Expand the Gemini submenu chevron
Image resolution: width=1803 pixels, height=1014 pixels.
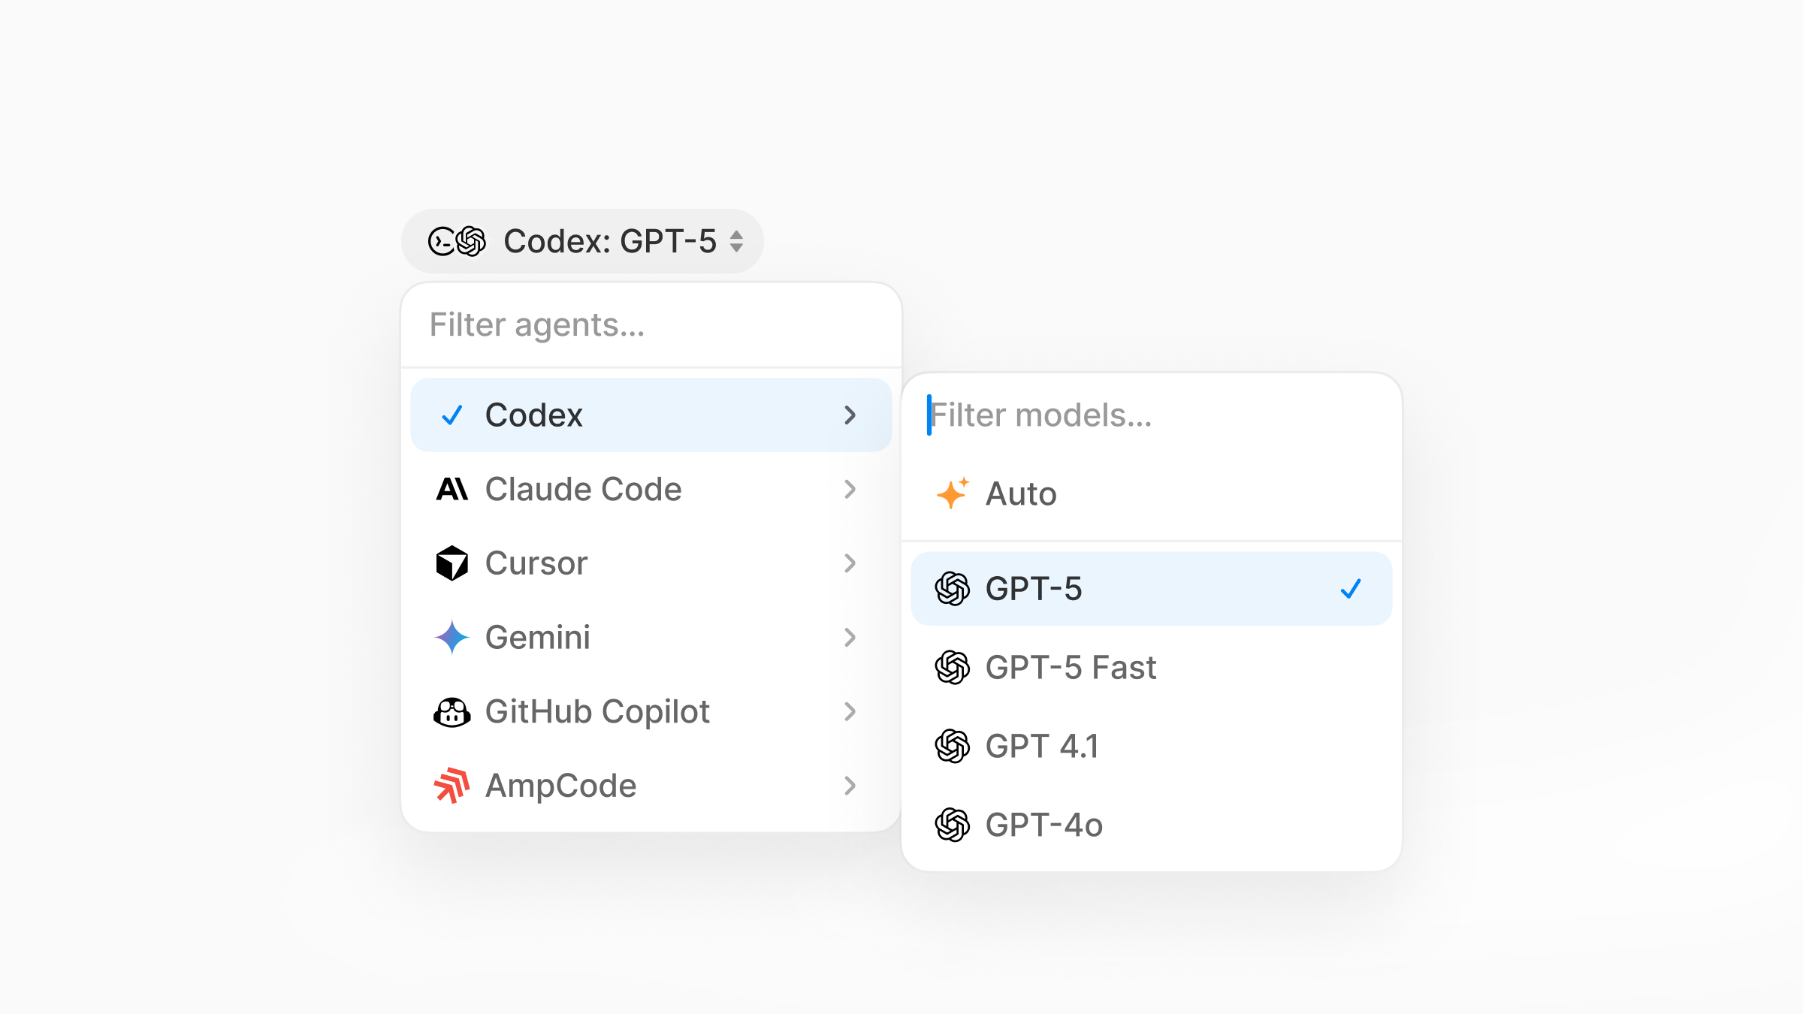tap(850, 637)
